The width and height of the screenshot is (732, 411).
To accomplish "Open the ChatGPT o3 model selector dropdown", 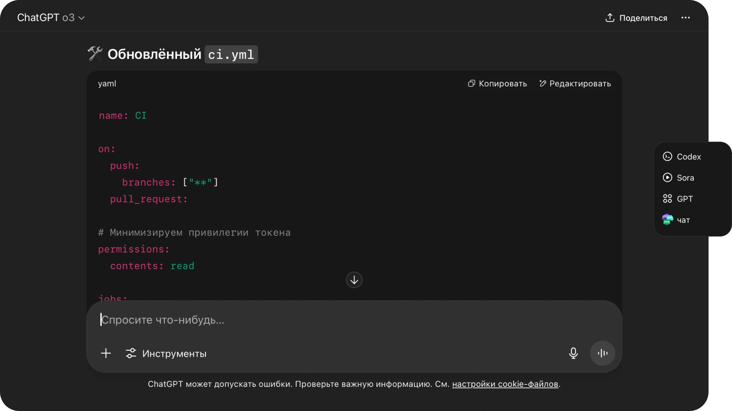I will [x=51, y=18].
